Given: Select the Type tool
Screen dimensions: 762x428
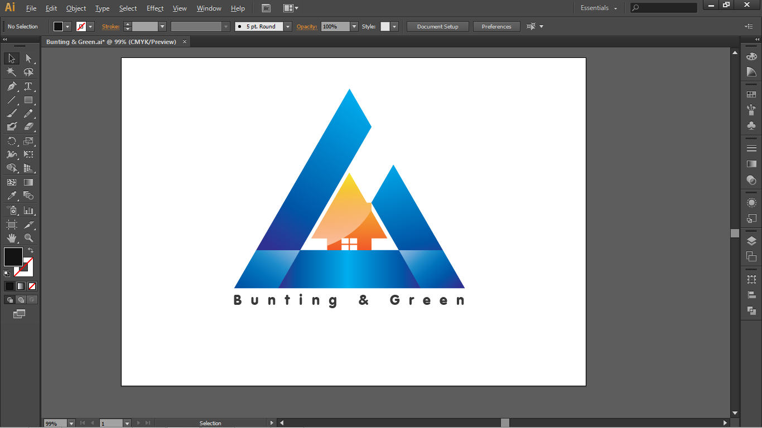Looking at the screenshot, I should pyautogui.click(x=28, y=86).
